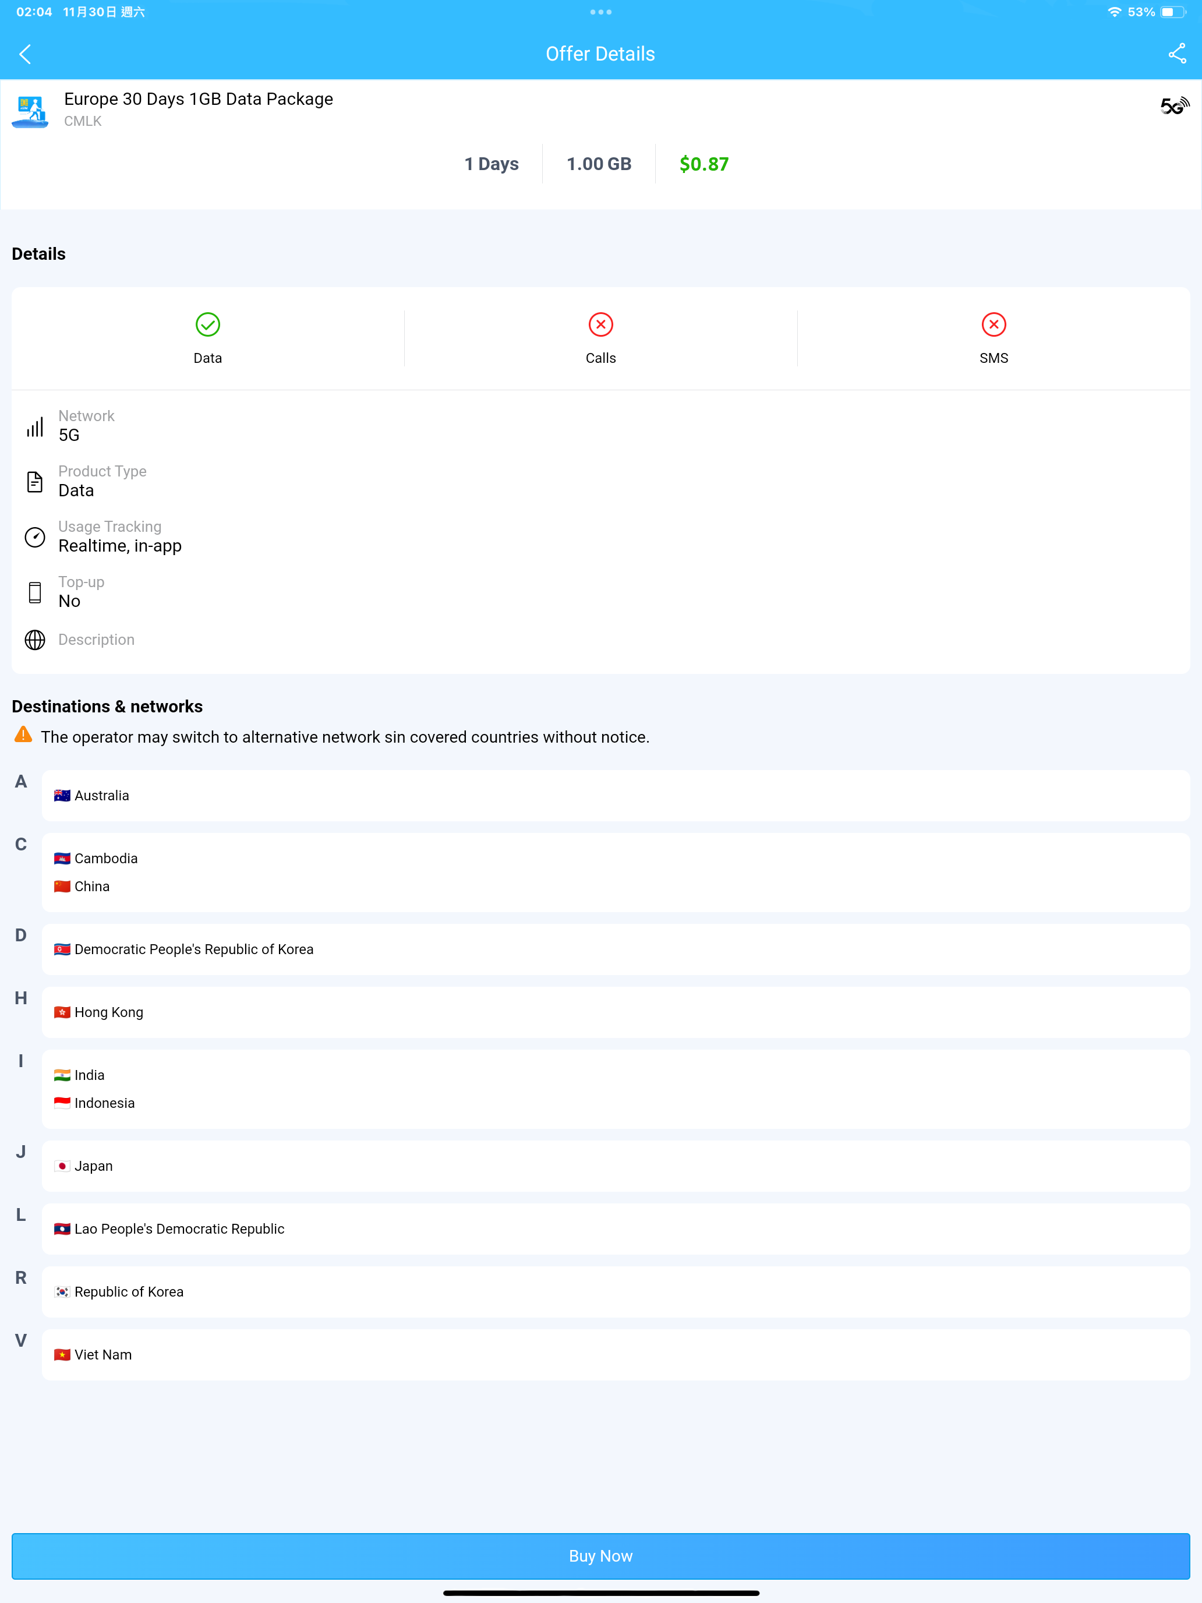Tap the operator switch notice text
Image resolution: width=1202 pixels, height=1603 pixels.
click(x=345, y=737)
